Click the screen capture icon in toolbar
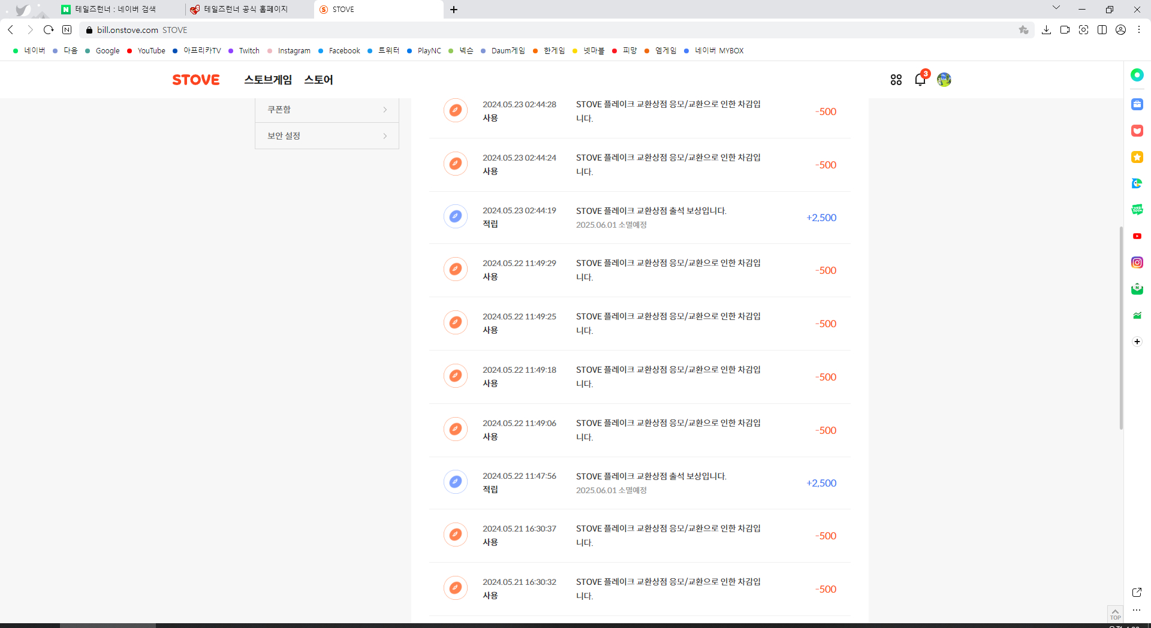 pos(1083,30)
